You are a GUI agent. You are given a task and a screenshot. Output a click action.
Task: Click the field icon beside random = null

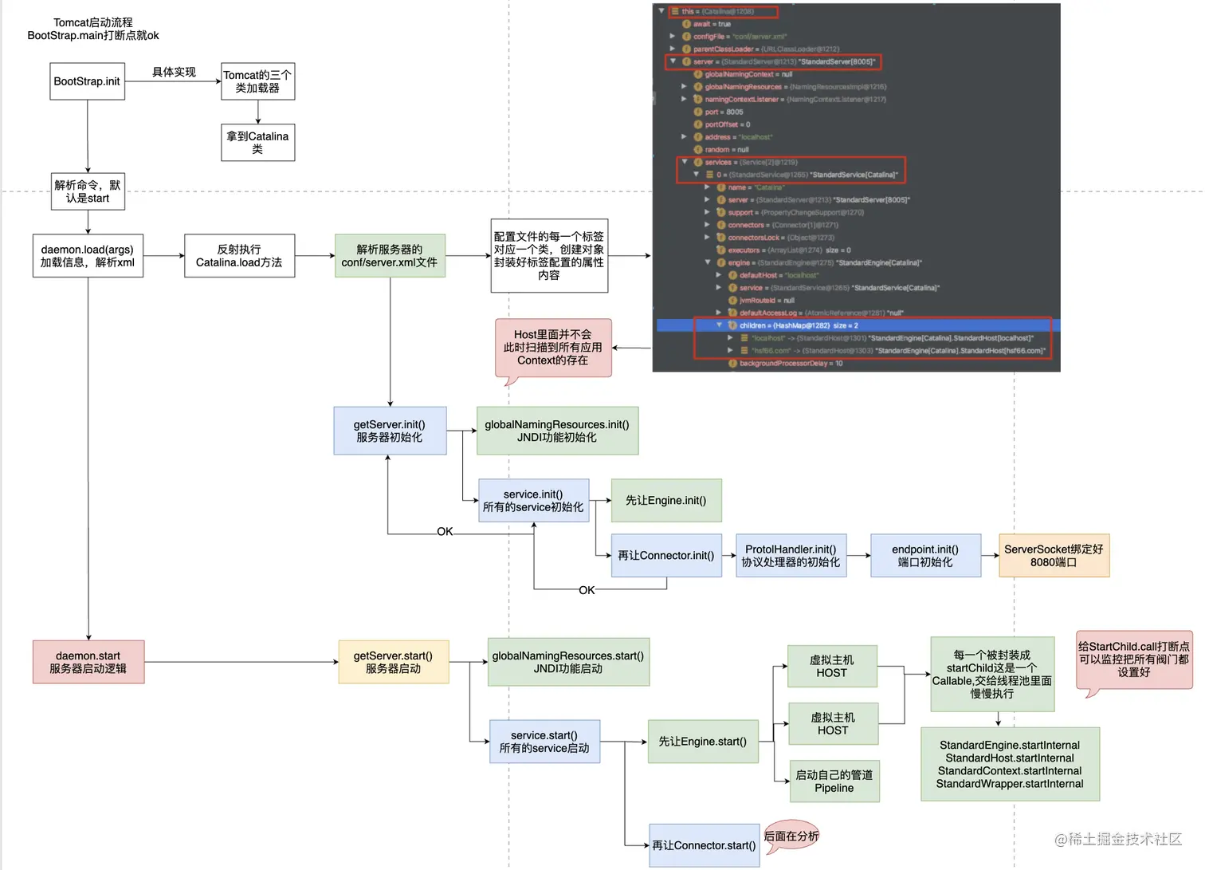(698, 149)
